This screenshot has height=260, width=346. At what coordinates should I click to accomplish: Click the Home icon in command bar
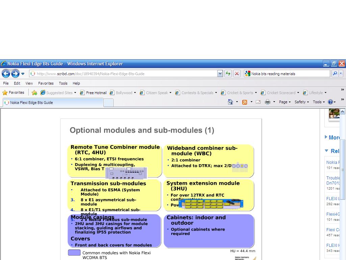(x=230, y=102)
